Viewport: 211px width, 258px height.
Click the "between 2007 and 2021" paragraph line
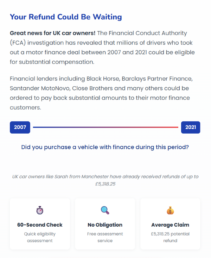102,53
